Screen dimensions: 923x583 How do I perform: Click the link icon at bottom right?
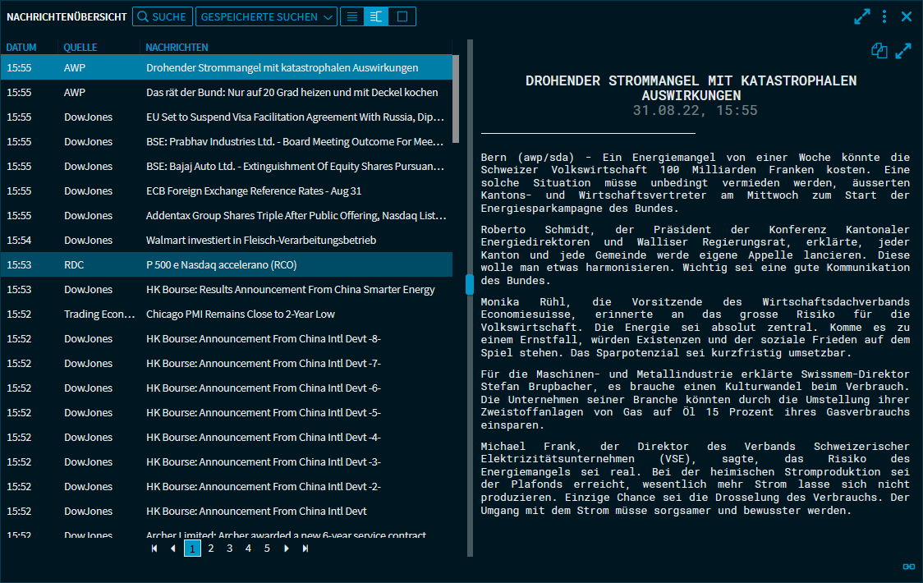(908, 567)
